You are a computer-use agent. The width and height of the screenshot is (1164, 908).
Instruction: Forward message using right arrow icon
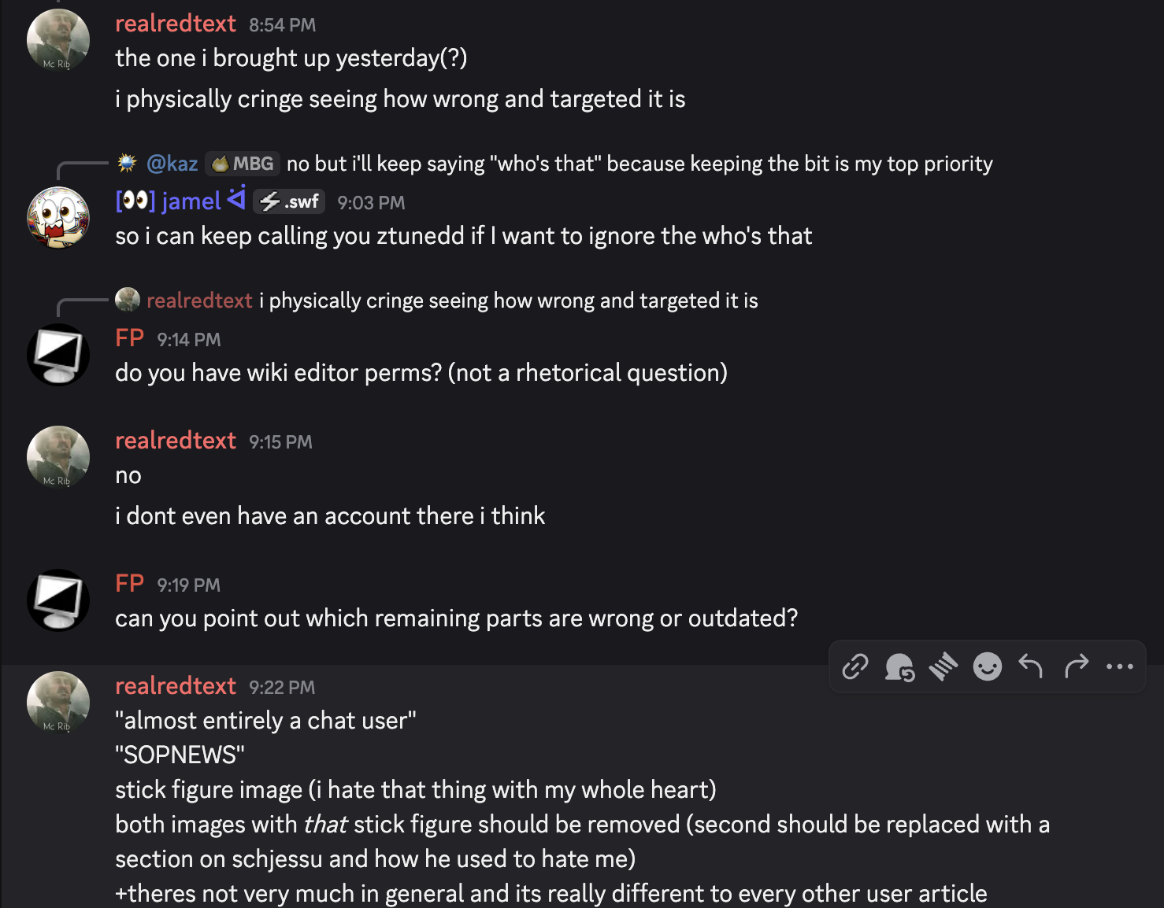coord(1076,666)
